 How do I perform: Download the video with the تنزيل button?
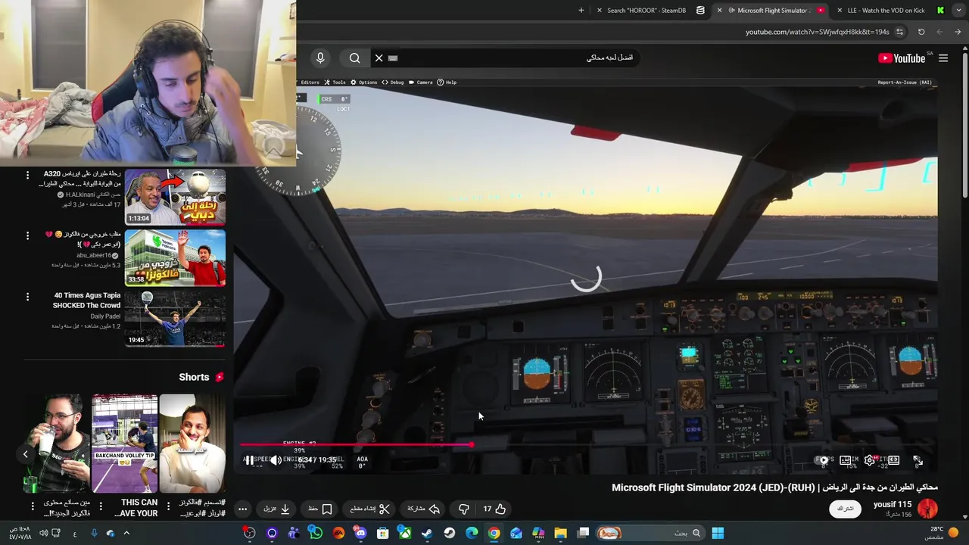click(276, 509)
